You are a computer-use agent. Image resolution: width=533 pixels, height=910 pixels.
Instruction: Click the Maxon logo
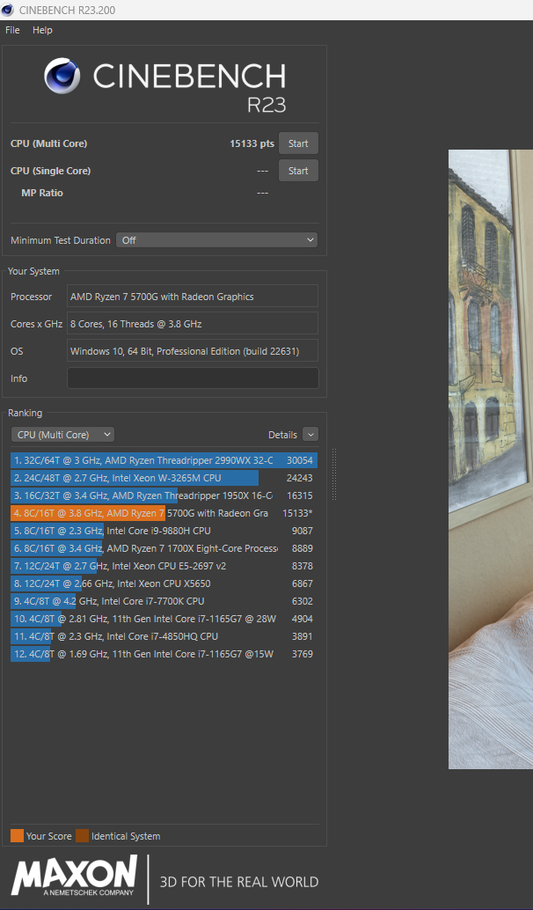(x=75, y=876)
